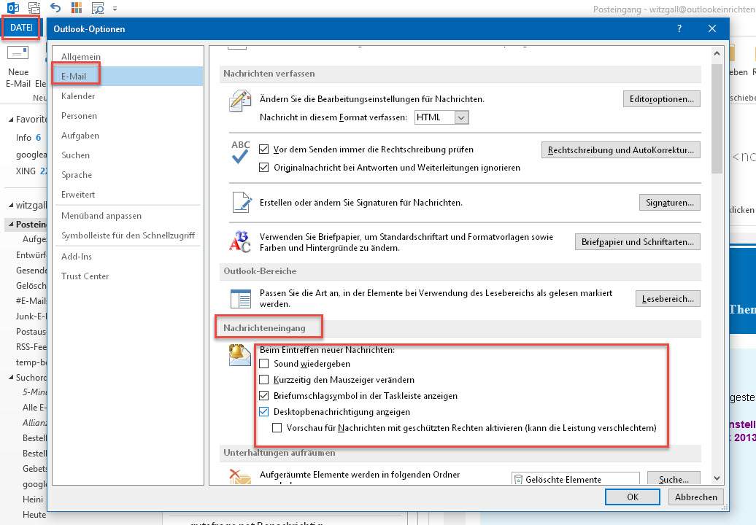This screenshot has height=525, width=756.
Task: Click the options scrollbar up arrow
Action: 717,53
